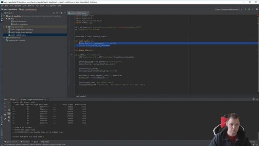
Task: Clear console output with trash icon
Action: (9, 120)
